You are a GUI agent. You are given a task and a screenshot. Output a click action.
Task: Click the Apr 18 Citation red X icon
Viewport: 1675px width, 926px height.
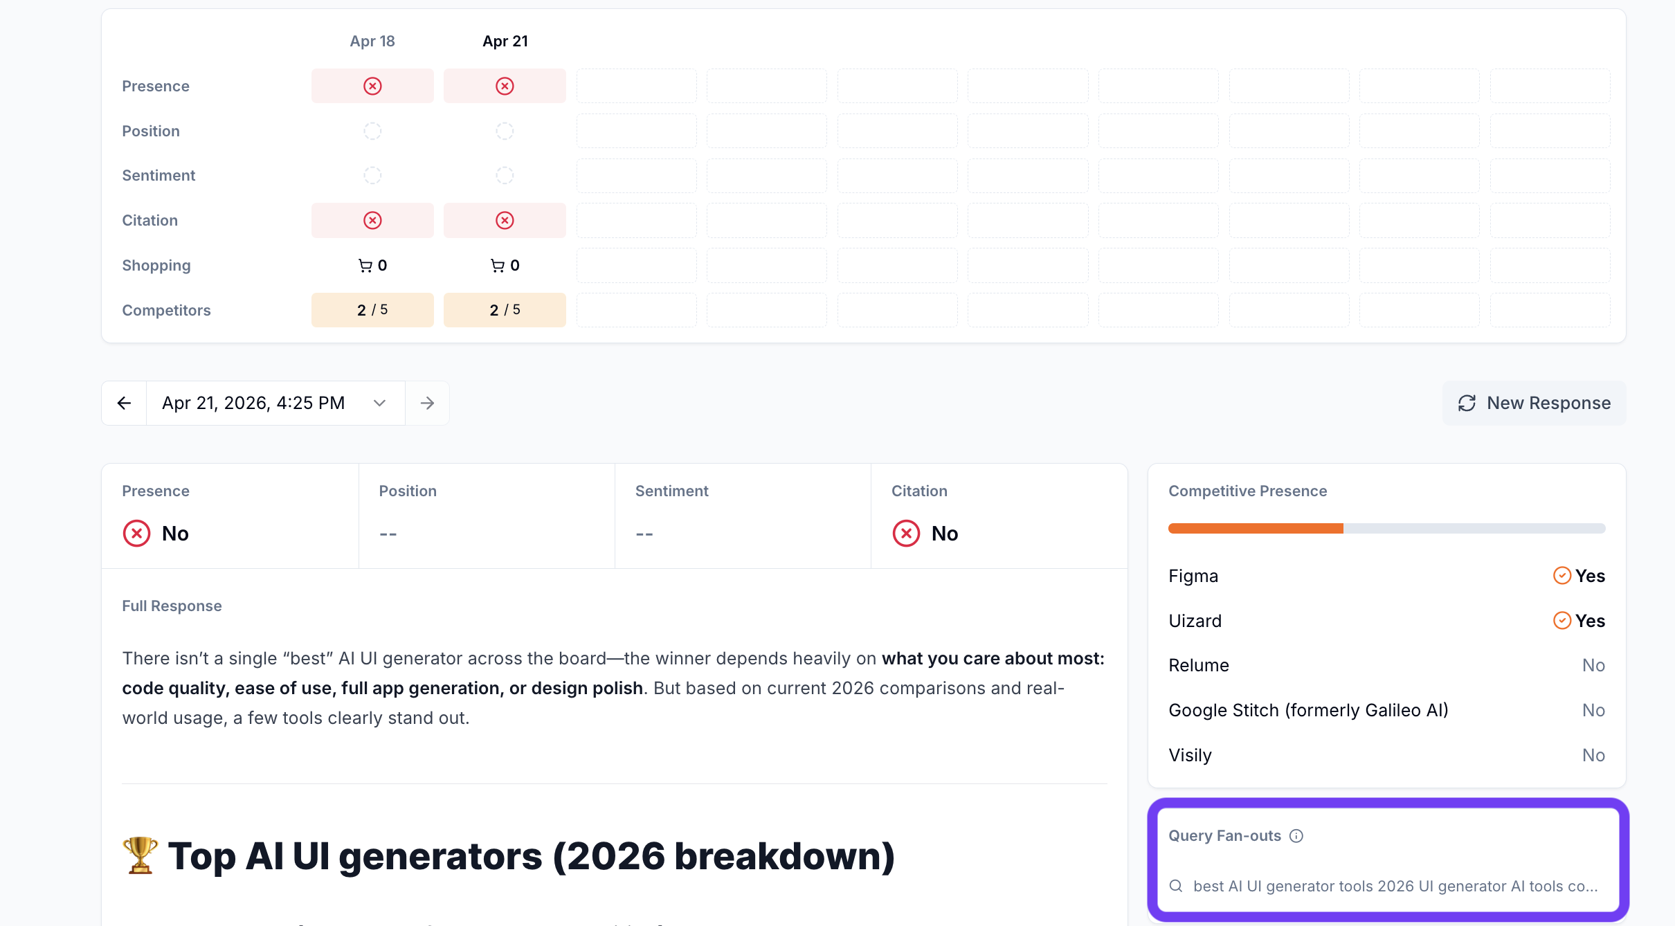372,220
